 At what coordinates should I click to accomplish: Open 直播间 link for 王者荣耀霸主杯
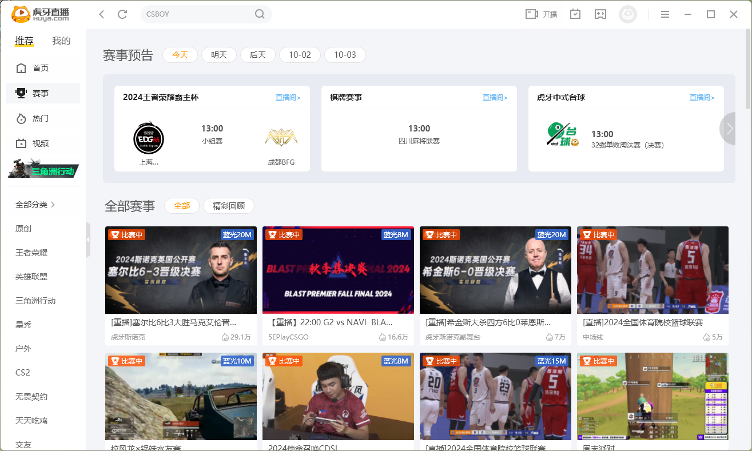point(288,98)
